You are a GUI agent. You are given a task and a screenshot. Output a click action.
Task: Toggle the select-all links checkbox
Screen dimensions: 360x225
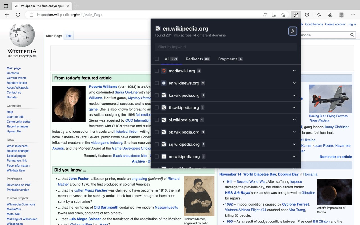point(157,59)
